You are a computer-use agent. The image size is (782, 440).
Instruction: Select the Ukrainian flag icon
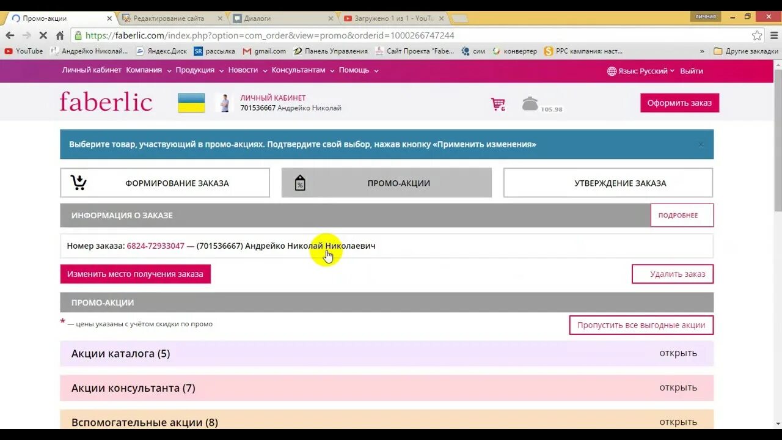coord(191,103)
